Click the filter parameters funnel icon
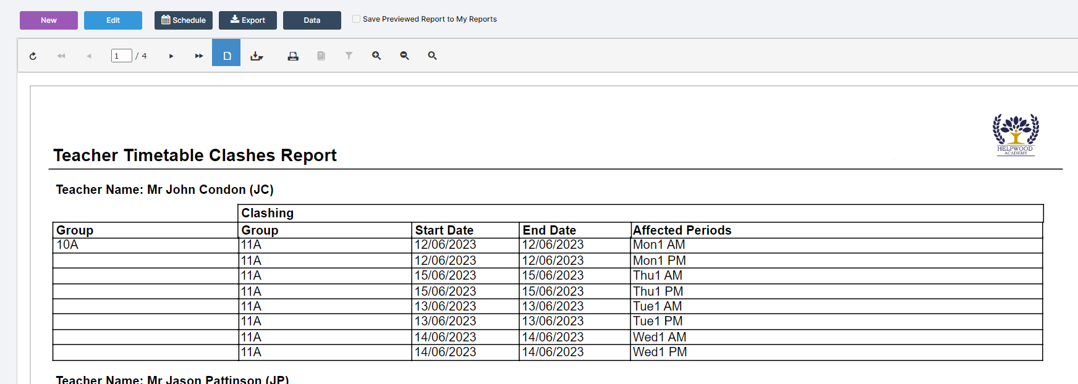 tap(349, 56)
